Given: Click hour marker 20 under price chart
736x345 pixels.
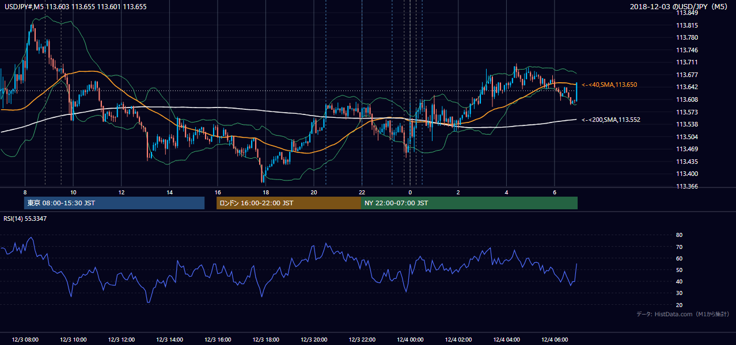Looking at the screenshot, I should [x=313, y=192].
